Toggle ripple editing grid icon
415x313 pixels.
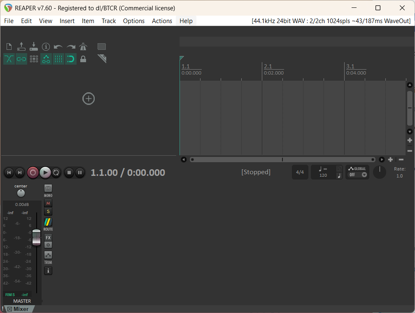click(x=34, y=59)
